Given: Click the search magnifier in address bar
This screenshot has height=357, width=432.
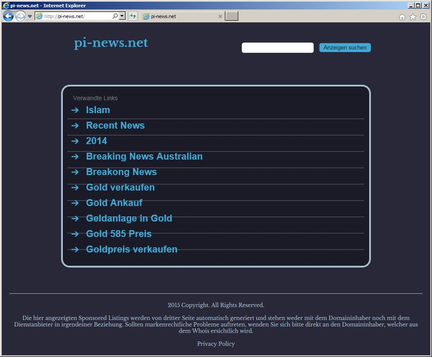Looking at the screenshot, I should [x=115, y=16].
